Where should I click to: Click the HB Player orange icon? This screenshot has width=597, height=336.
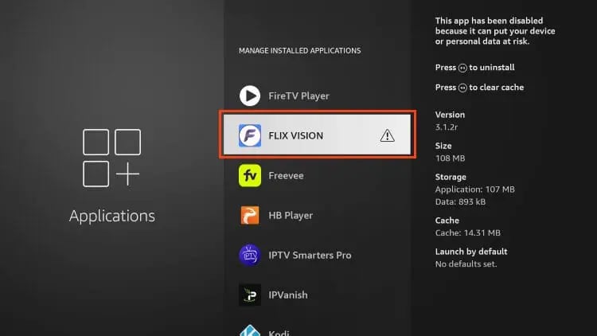click(250, 215)
